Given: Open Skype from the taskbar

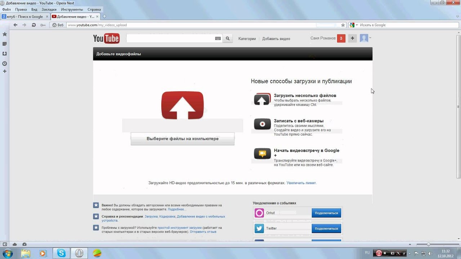Looking at the screenshot, I should [x=61, y=253].
